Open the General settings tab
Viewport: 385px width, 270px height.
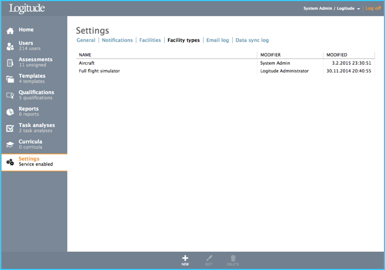[x=86, y=40]
